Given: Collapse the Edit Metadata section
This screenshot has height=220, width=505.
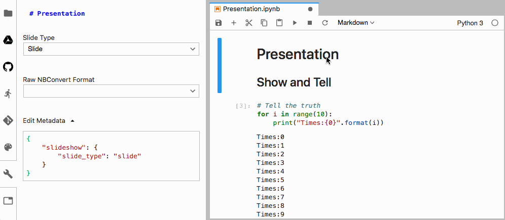Looking at the screenshot, I should pyautogui.click(x=72, y=121).
